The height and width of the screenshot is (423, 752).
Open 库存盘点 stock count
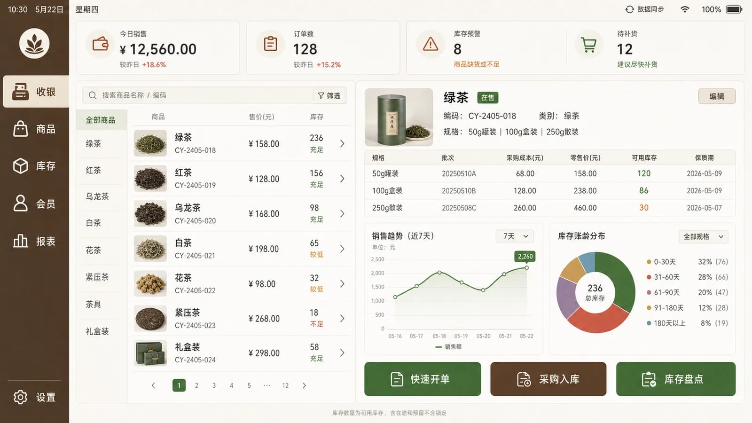pyautogui.click(x=676, y=379)
